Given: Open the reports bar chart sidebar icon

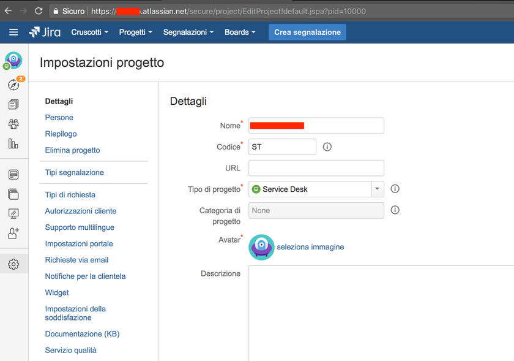Looking at the screenshot, I should [13, 143].
